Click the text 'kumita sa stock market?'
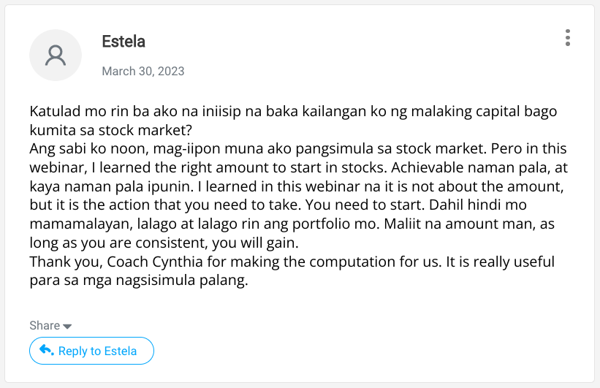 click(x=111, y=131)
